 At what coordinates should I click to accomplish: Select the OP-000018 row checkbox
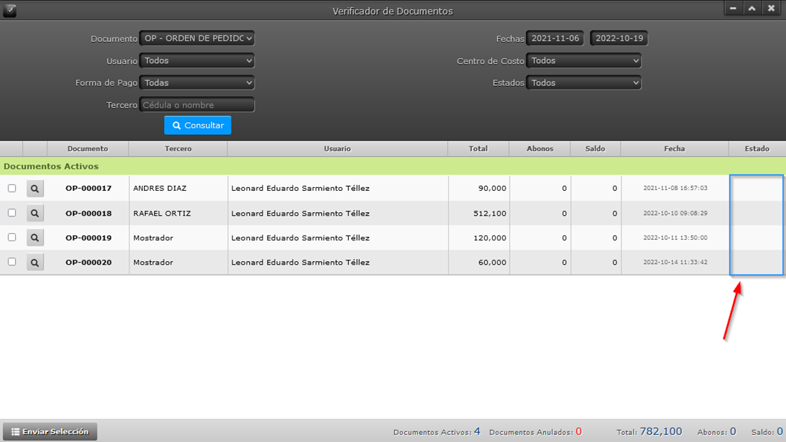tap(12, 213)
